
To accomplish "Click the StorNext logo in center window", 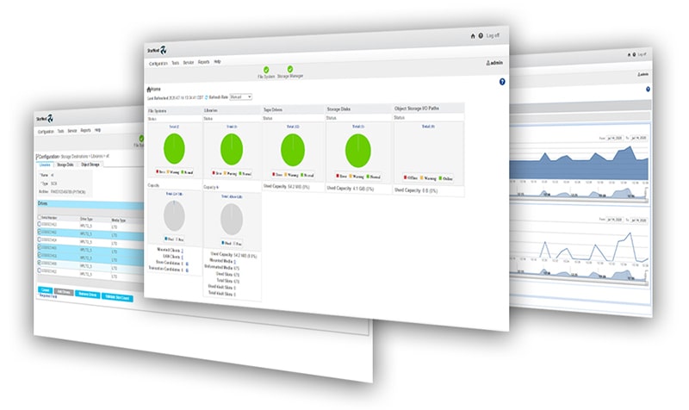I will point(161,47).
